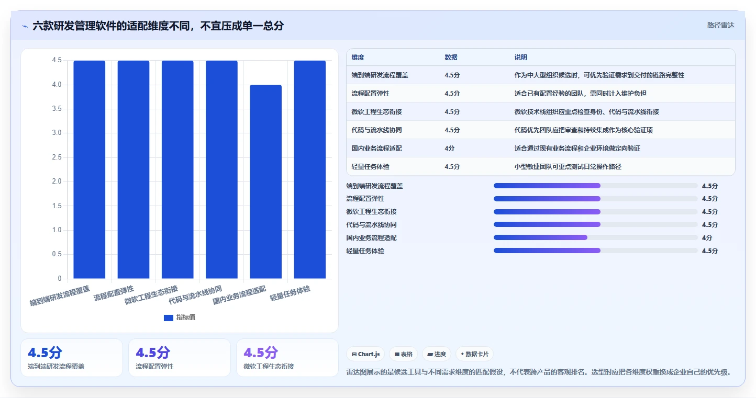Click the 流程配置弹性 progress bar
Screen dimensions: 756x398
point(596,199)
